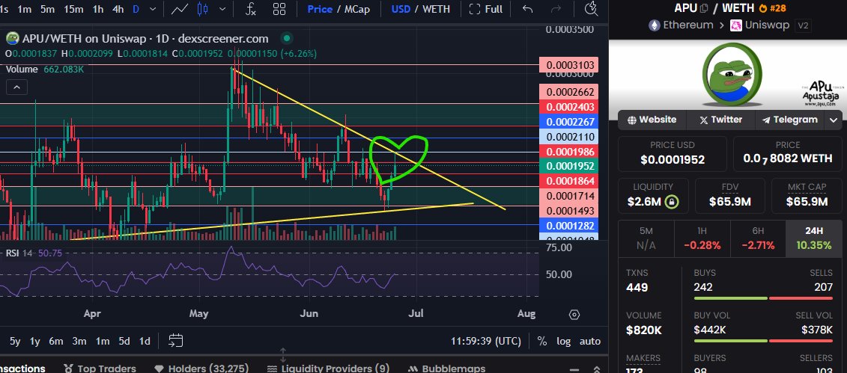Open the token Website link
This screenshot has width=847, height=373.
tap(652, 120)
